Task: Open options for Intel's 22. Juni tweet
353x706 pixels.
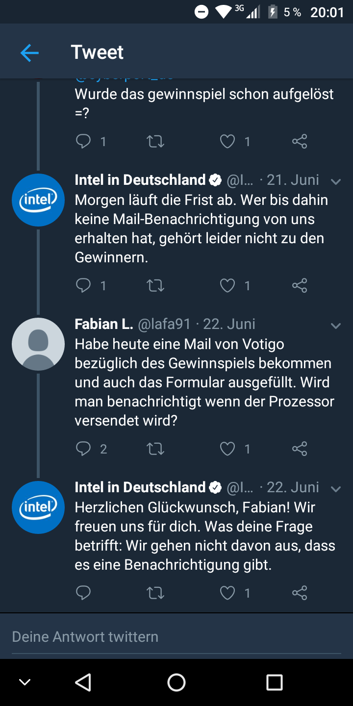Action: 336,489
